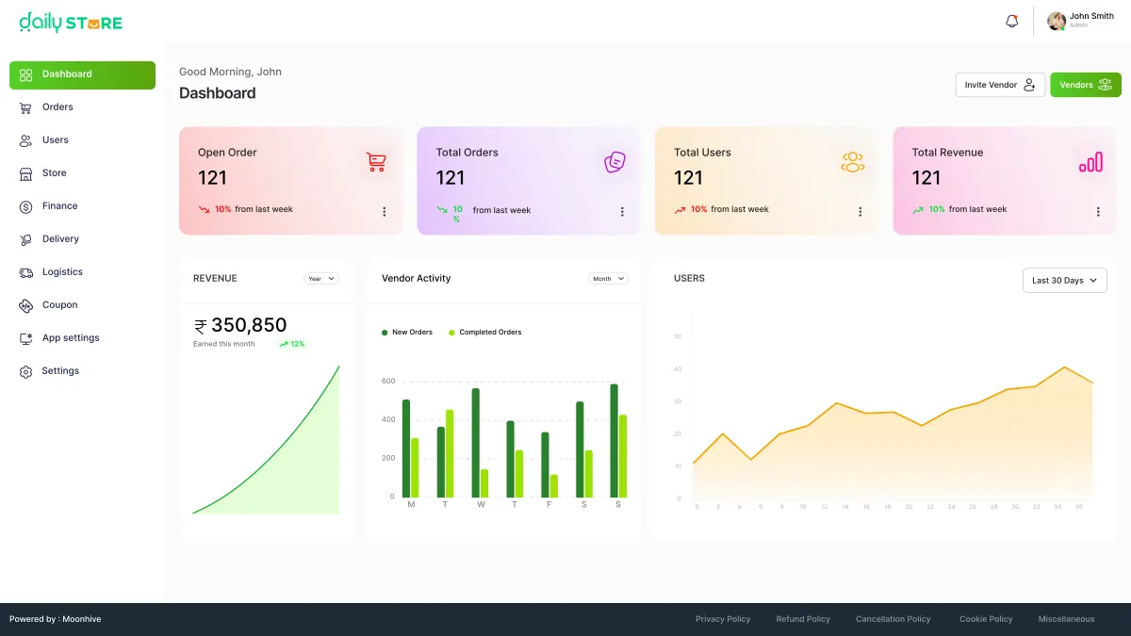This screenshot has height=636, width=1131.
Task: Click the Powered by Moonhive text
Action: (56, 619)
